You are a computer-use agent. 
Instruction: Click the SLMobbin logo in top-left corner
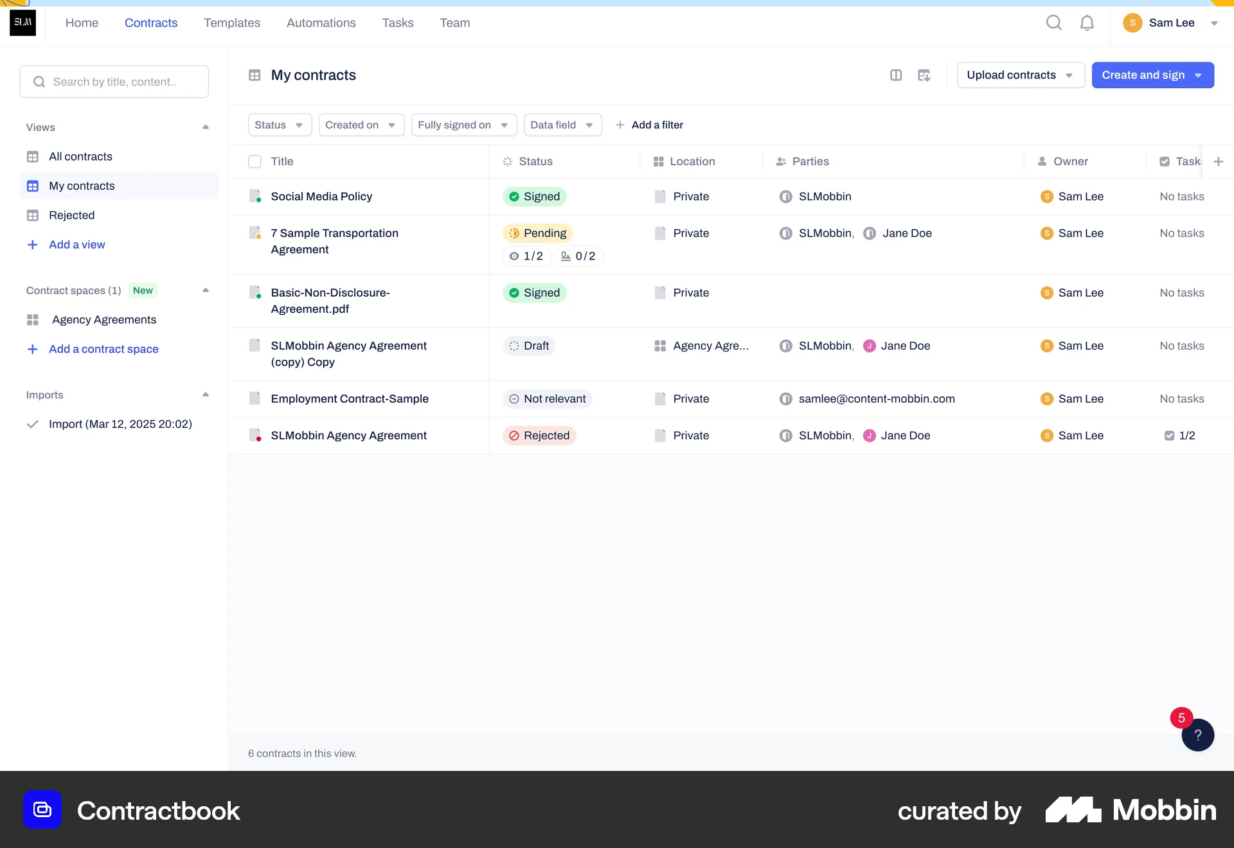[x=22, y=22]
